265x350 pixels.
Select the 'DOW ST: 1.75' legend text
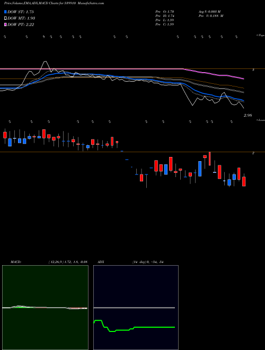[x=21, y=12]
